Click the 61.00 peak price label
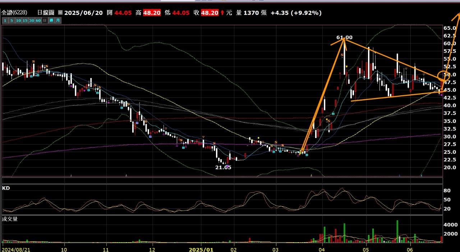The height and width of the screenshot is (252, 460). (344, 37)
